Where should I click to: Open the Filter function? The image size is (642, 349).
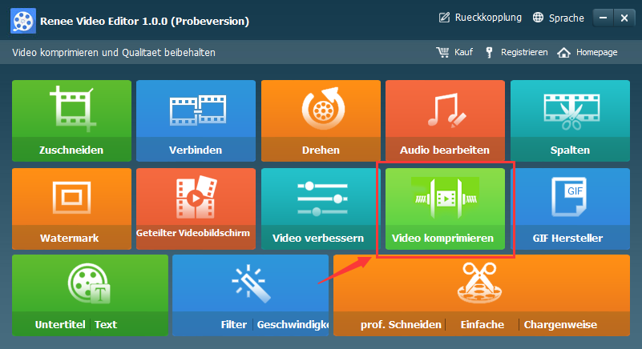coord(234,325)
